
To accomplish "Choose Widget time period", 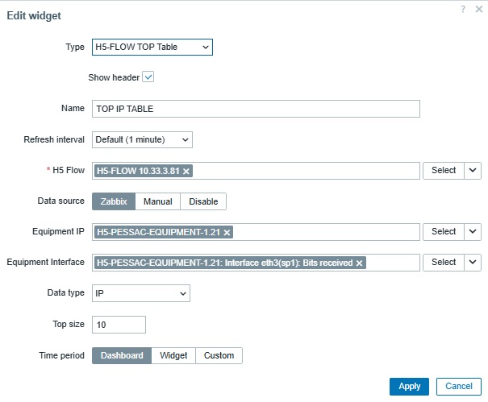I will click(x=173, y=355).
